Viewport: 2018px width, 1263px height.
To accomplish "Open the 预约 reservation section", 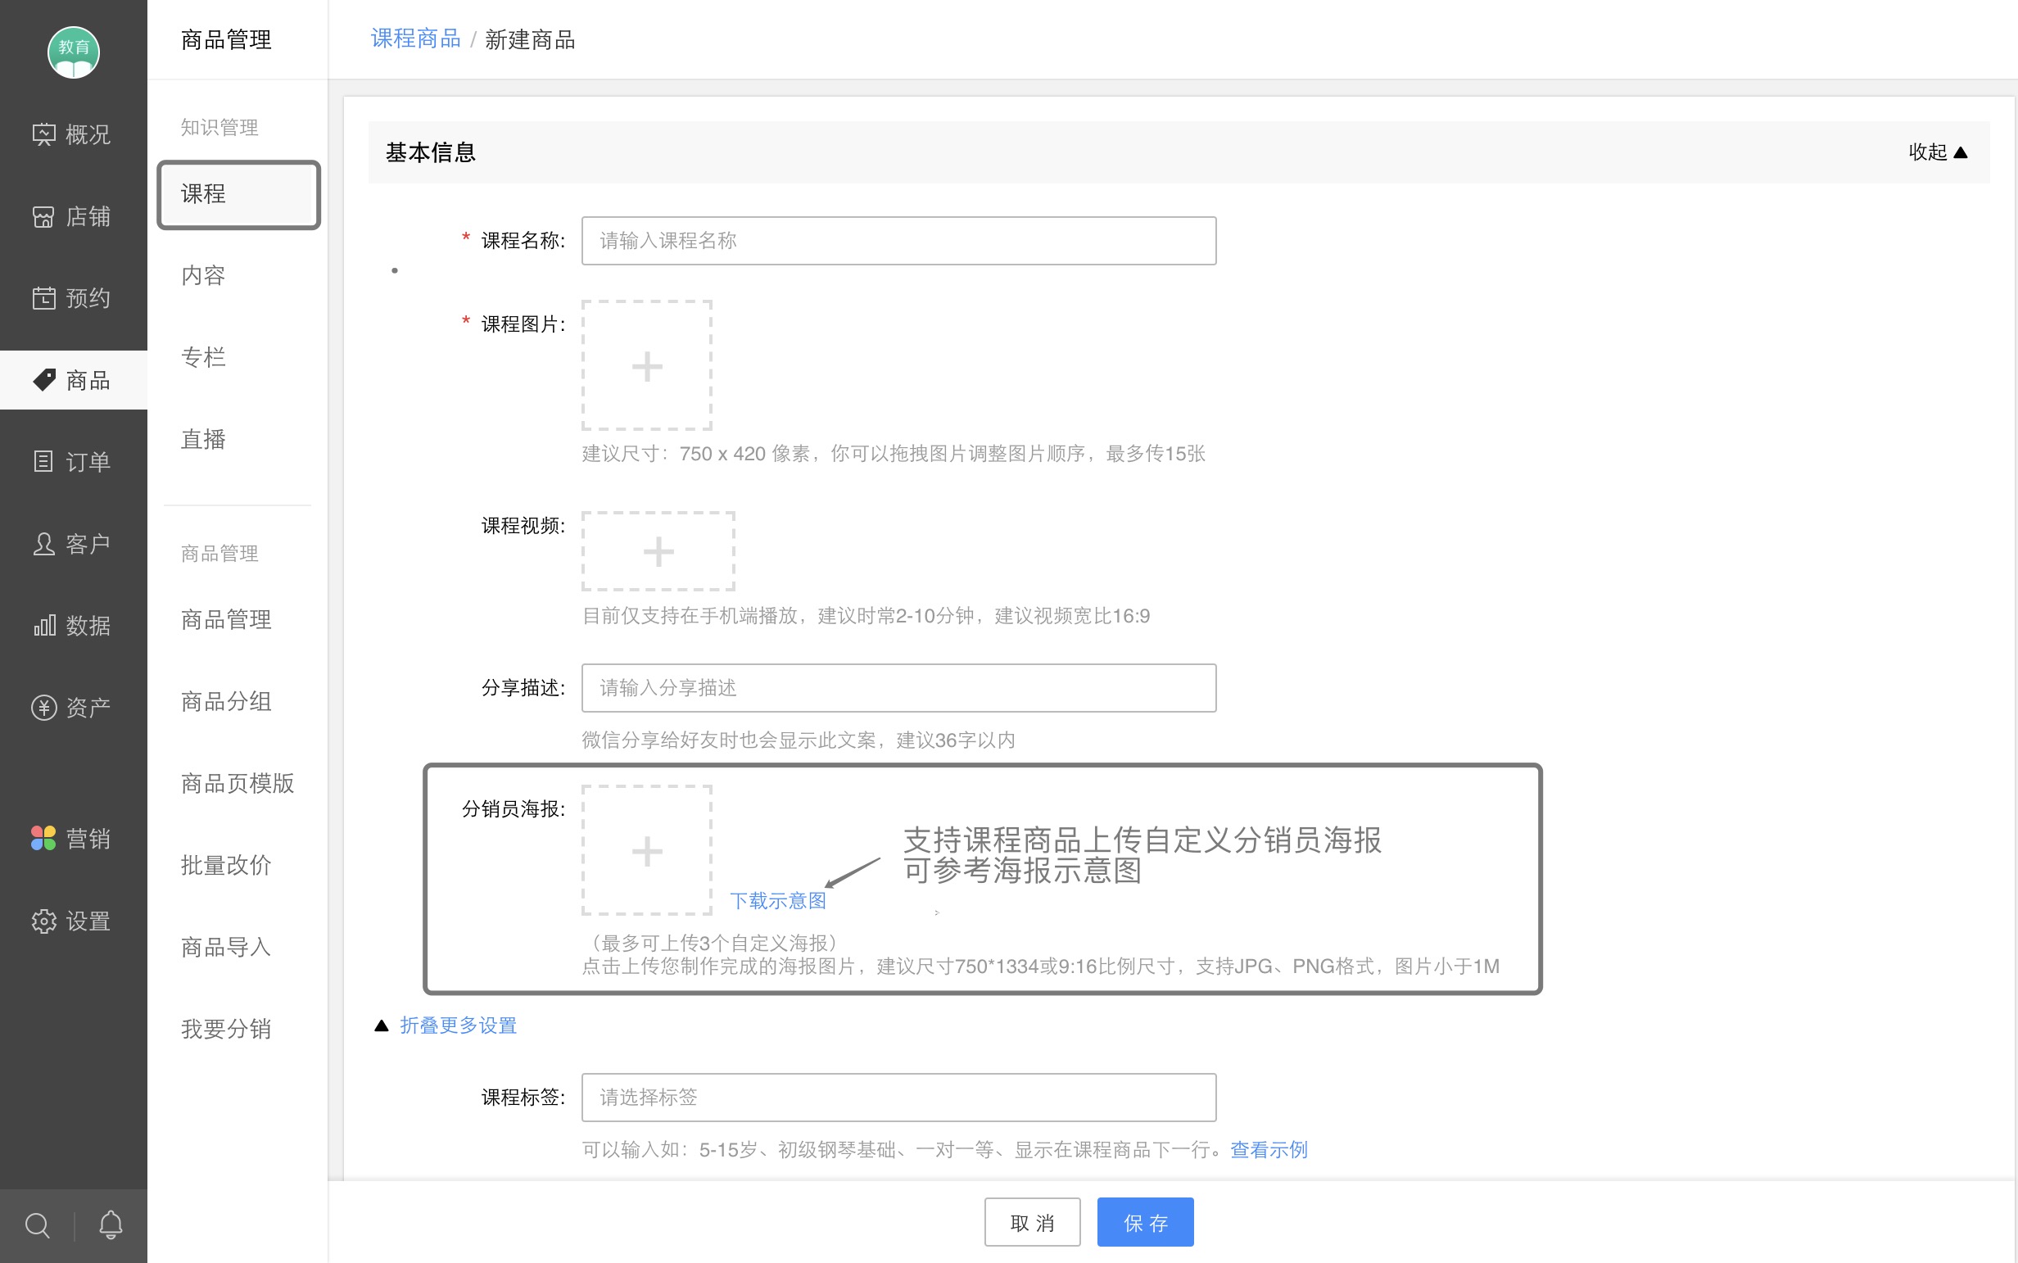I will click(73, 298).
